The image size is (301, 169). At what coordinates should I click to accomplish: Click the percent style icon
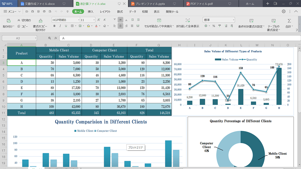pyautogui.click(x=214, y=26)
